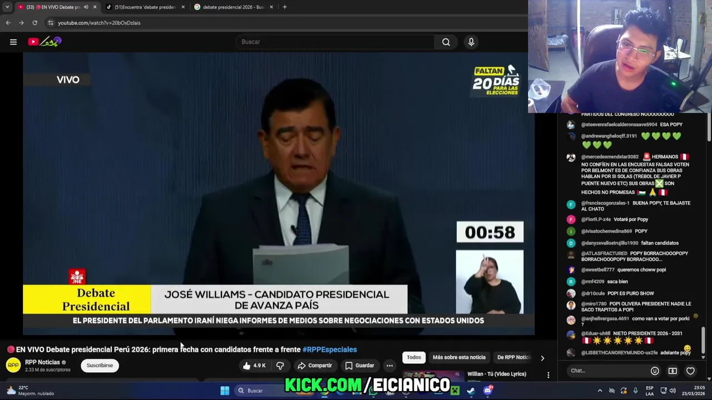Open the RPP Noticias channel avatar

13,365
